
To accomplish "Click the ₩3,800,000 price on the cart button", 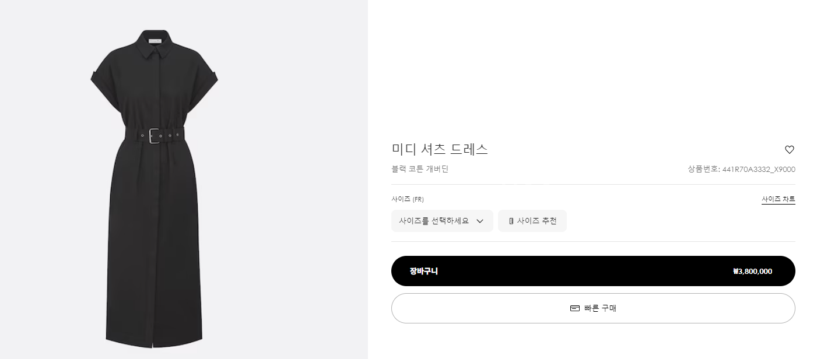I will (752, 272).
